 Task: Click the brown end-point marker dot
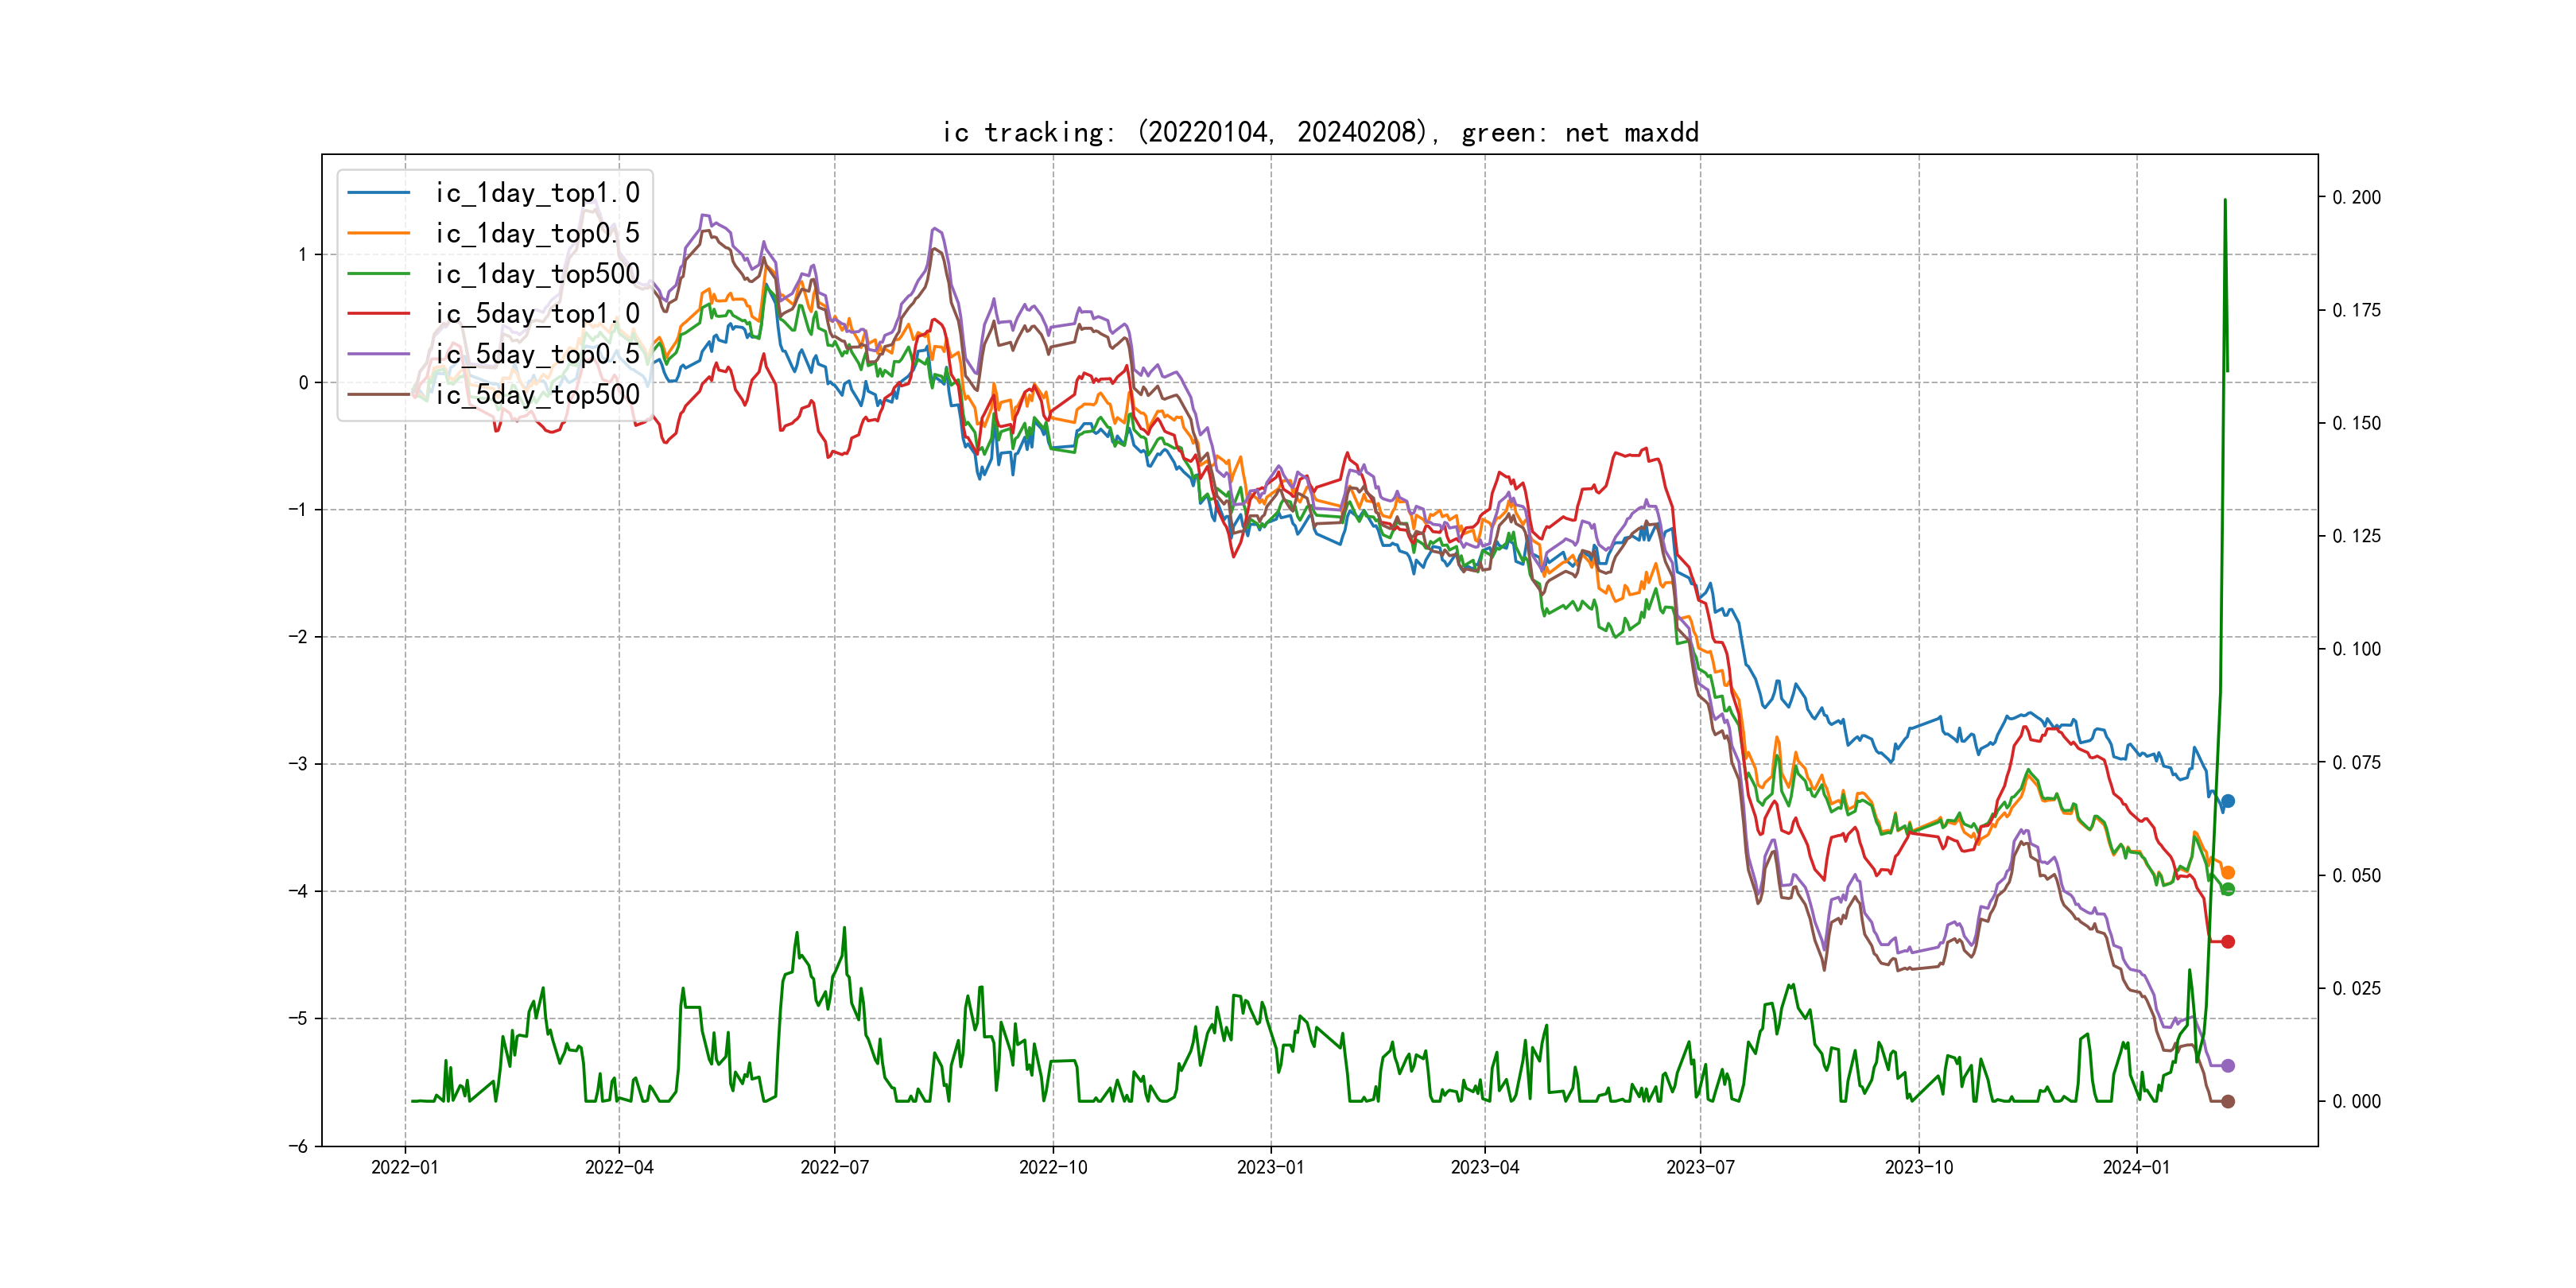[x=2227, y=1101]
